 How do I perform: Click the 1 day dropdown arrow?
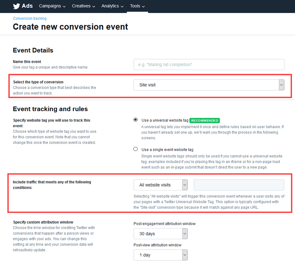pos(185,255)
